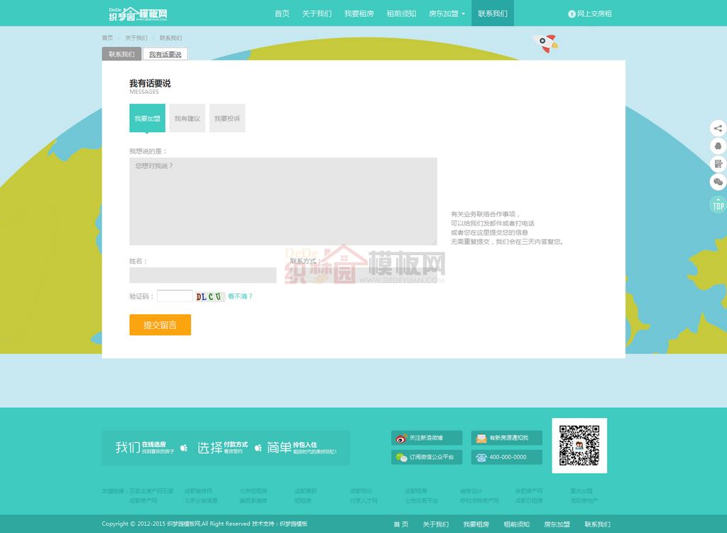
Task: Select the 我有建议 message type
Action: 187,119
